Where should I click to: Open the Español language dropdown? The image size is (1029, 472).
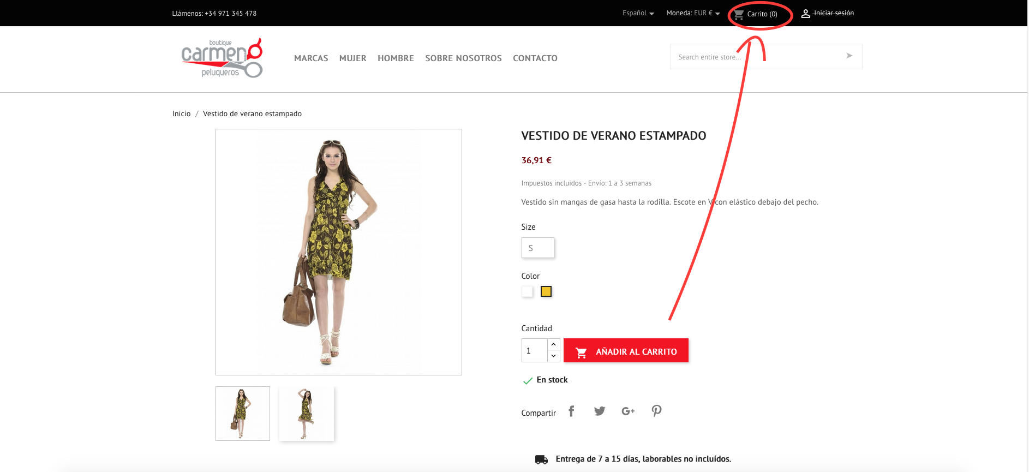(x=638, y=13)
